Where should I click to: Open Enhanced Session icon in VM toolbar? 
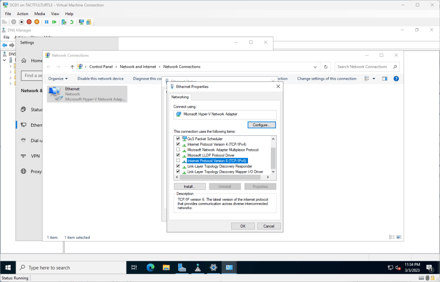pyautogui.click(x=81, y=22)
